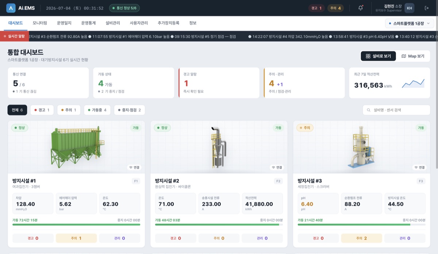Screen dimensions: 438x254
Task: Click 방지시설 #2 uptime progress bar
Action: click(219, 224)
